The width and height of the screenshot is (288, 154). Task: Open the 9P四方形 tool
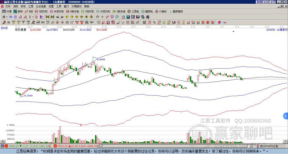[57, 11]
